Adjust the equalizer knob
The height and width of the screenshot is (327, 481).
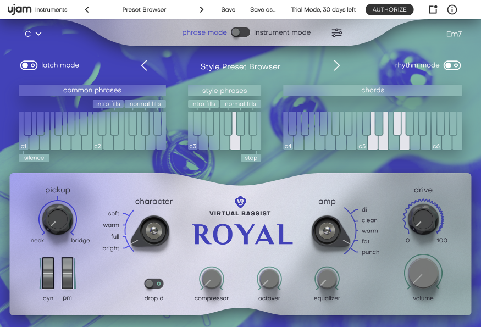[327, 279]
